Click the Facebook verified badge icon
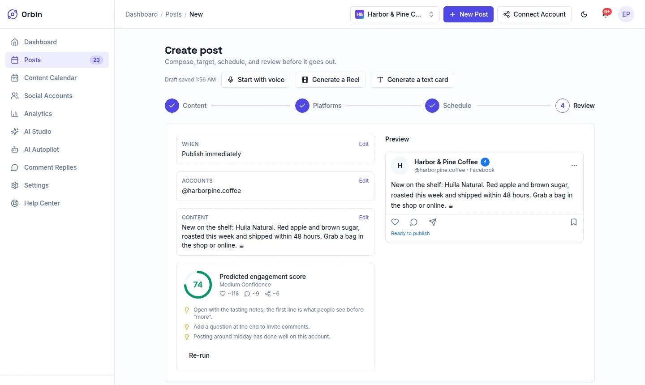The width and height of the screenshot is (645, 385). click(x=485, y=162)
